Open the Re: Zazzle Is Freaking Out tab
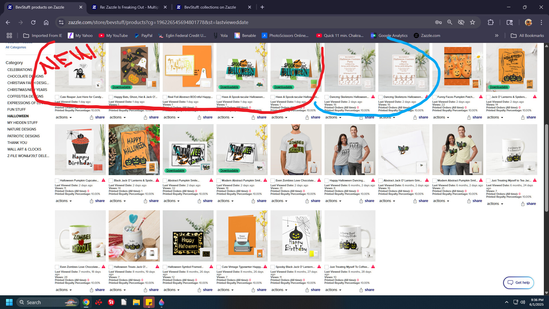The height and width of the screenshot is (309, 549). click(129, 7)
